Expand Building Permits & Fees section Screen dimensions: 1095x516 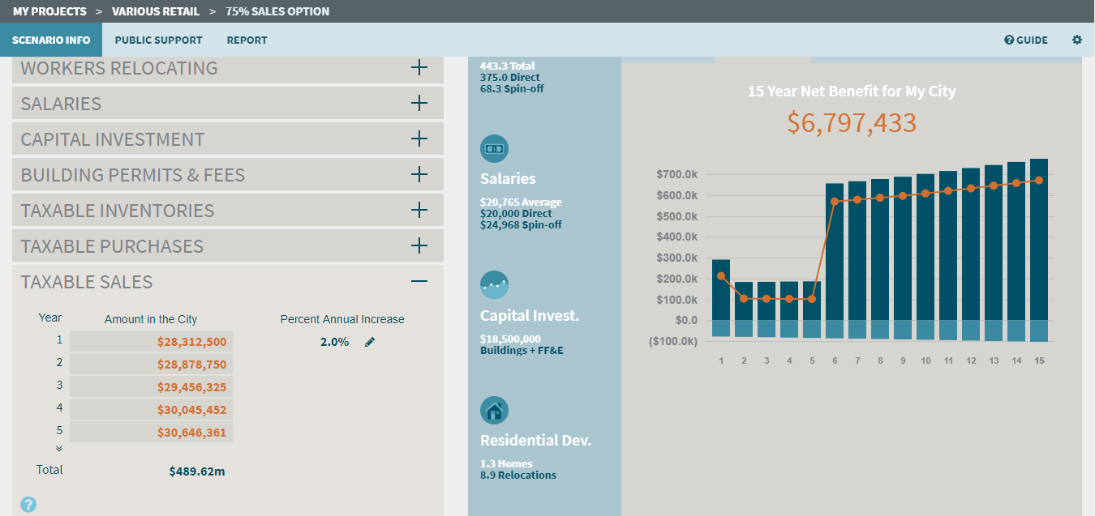[x=419, y=175]
